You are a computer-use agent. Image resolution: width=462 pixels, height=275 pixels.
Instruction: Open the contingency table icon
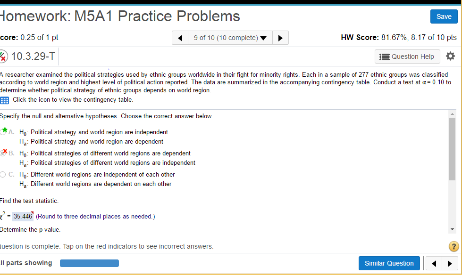coord(4,100)
